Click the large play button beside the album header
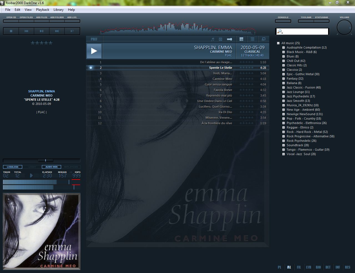 (94, 51)
